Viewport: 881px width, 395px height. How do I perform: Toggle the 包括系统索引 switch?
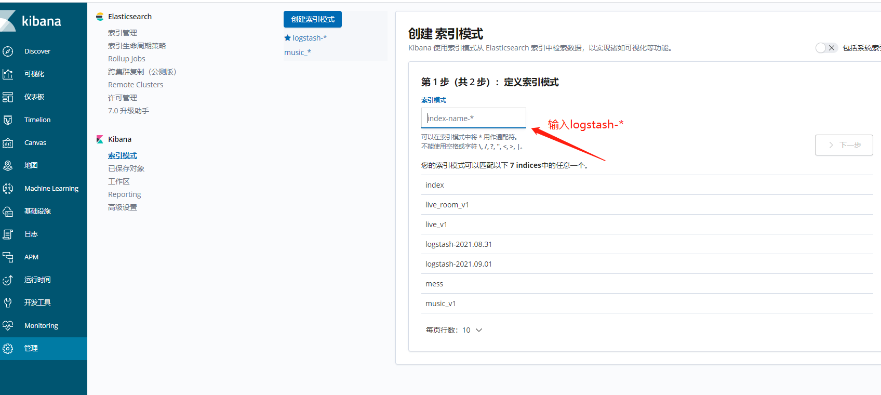pyautogui.click(x=826, y=48)
